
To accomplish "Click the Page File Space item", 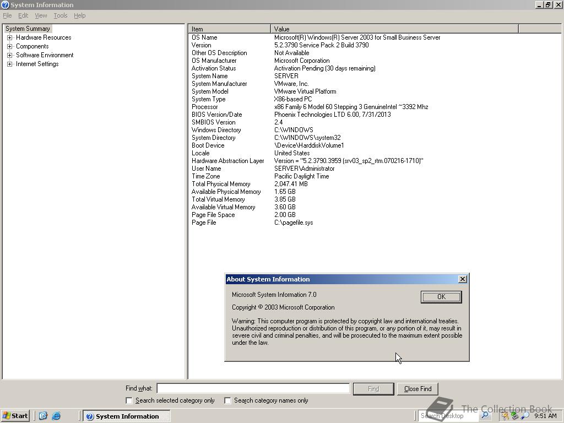I will 213,215.
